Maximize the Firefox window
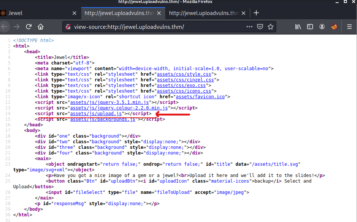Screen dimensions: 357x222 pyautogui.click(x=345, y=1)
